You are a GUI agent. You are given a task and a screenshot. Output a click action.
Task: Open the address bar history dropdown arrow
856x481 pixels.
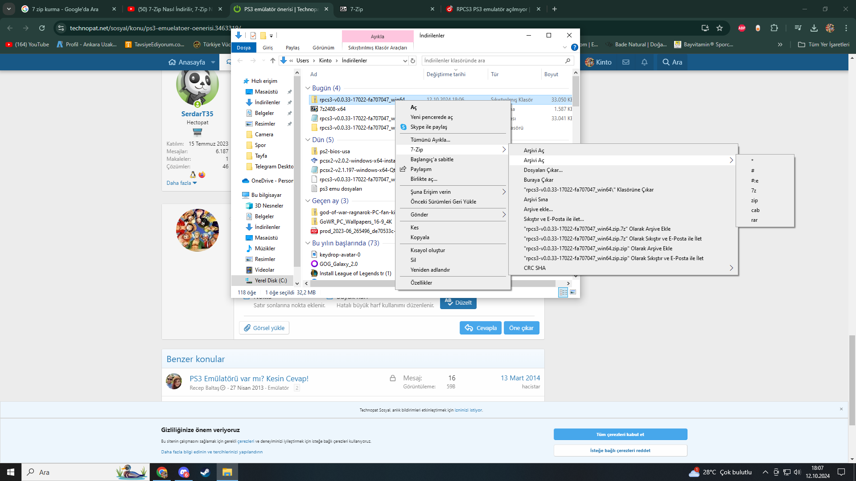pyautogui.click(x=405, y=61)
